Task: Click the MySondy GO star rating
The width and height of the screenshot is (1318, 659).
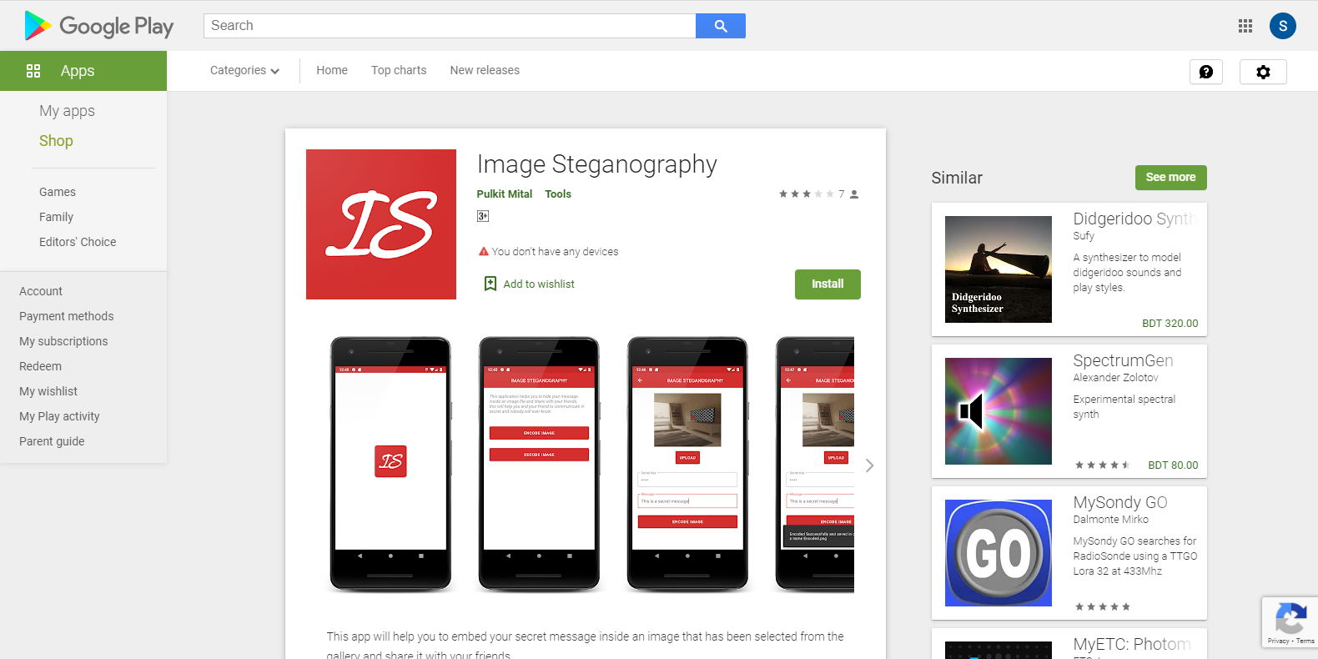Action: [x=1102, y=607]
